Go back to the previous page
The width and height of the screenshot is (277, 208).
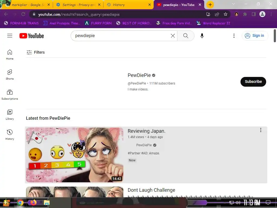point(6,14)
